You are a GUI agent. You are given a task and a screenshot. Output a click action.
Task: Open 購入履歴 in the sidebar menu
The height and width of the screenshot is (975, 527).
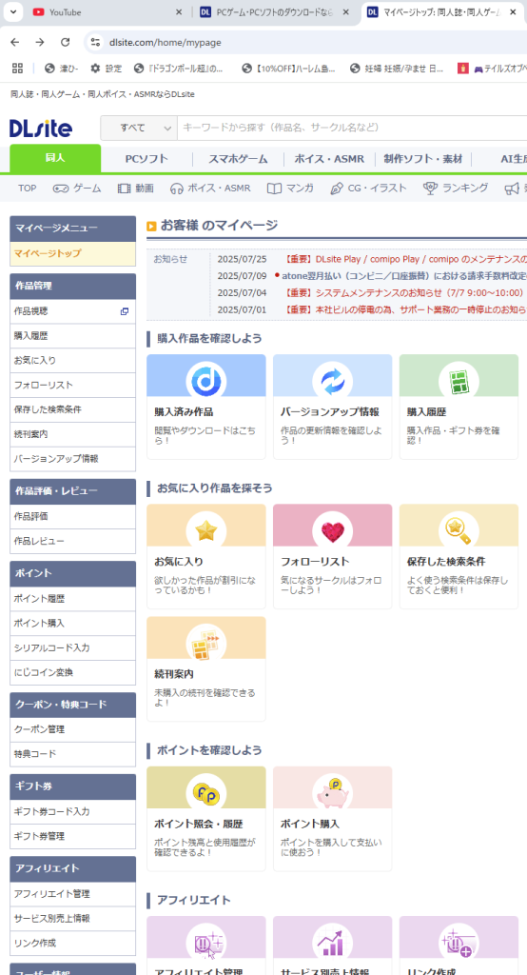tap(72, 336)
